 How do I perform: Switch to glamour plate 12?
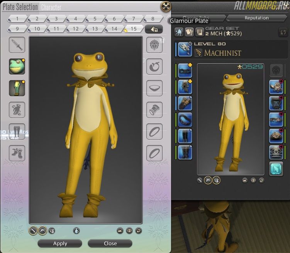(x=75, y=29)
